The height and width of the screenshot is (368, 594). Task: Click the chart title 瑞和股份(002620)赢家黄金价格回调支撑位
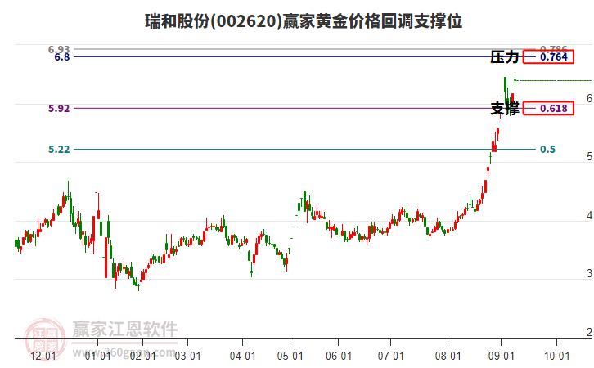pos(304,21)
